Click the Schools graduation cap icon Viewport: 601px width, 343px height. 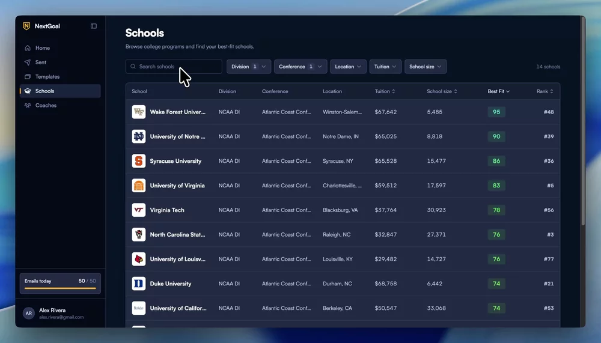(x=28, y=91)
